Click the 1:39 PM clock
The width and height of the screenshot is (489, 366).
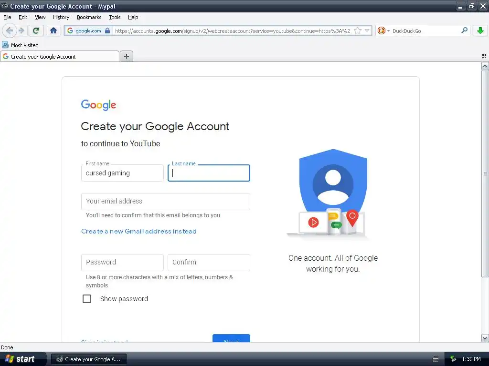[471, 359]
